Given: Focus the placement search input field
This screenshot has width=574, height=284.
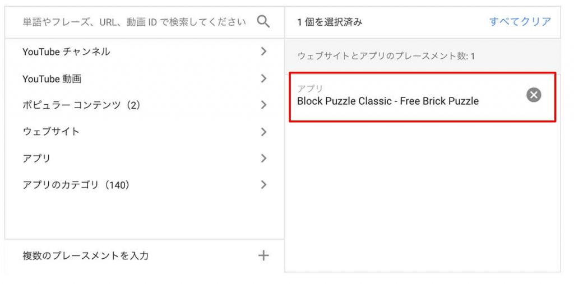Looking at the screenshot, I should tap(134, 22).
